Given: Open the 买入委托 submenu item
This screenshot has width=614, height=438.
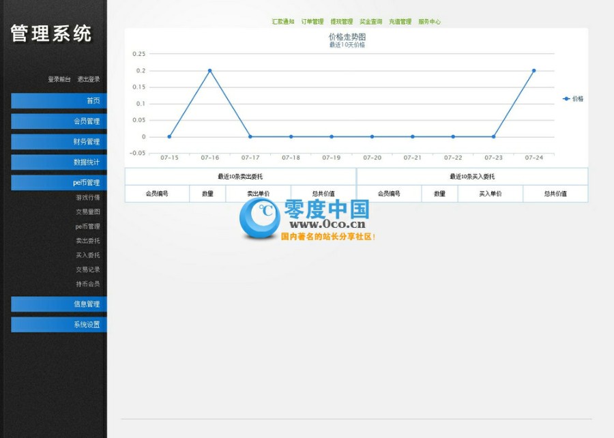Looking at the screenshot, I should point(88,255).
